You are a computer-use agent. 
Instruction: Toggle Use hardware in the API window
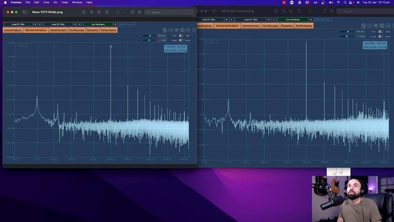pos(293,20)
